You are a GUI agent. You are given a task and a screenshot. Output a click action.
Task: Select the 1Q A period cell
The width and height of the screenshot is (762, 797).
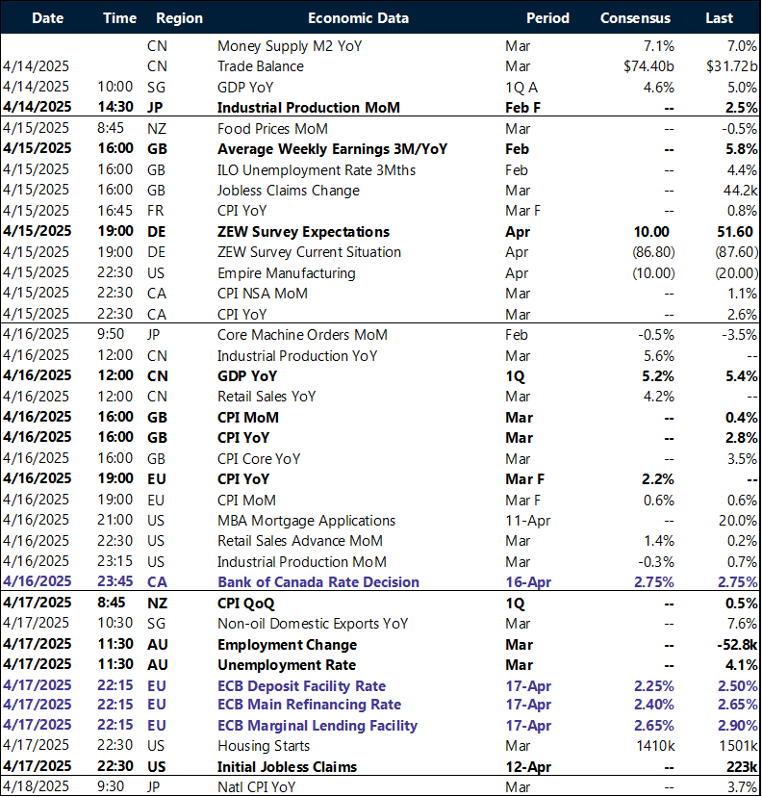521,88
